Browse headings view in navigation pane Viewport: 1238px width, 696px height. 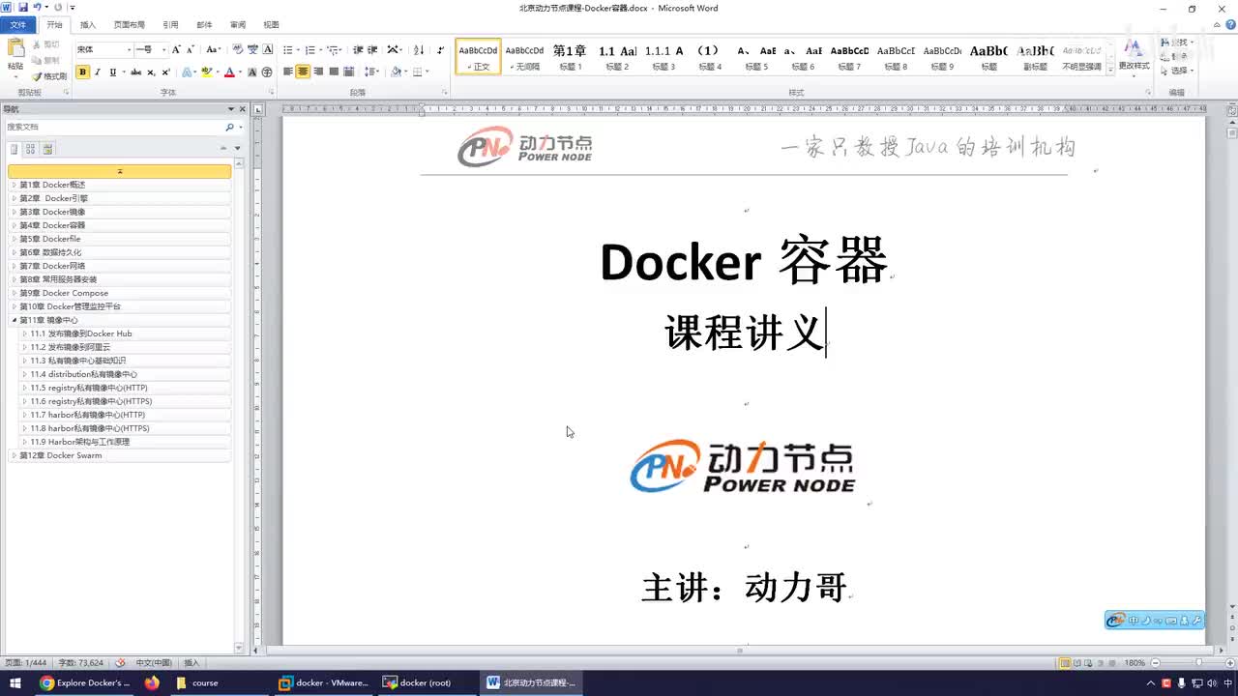click(x=15, y=149)
